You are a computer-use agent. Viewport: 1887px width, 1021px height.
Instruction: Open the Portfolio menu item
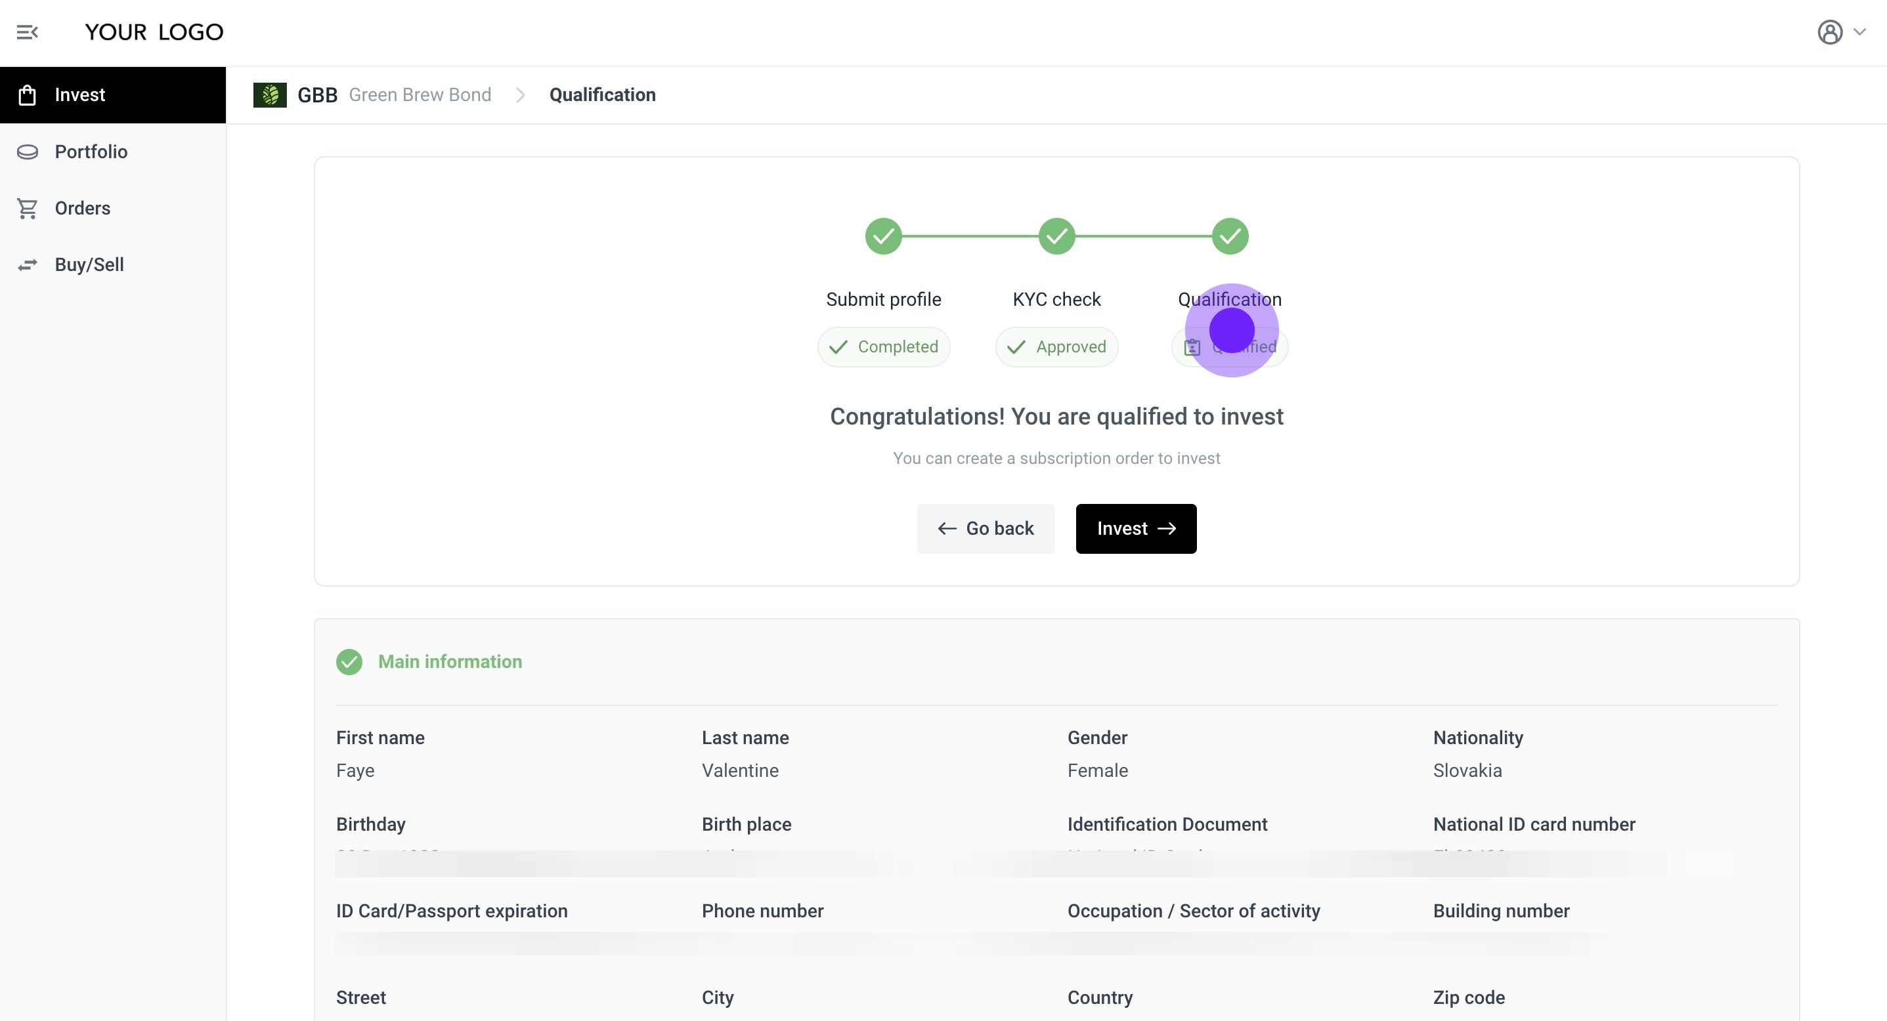click(91, 152)
